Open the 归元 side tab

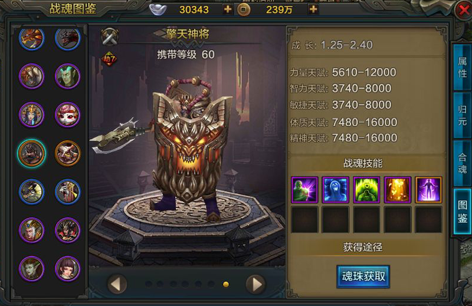point(463,116)
